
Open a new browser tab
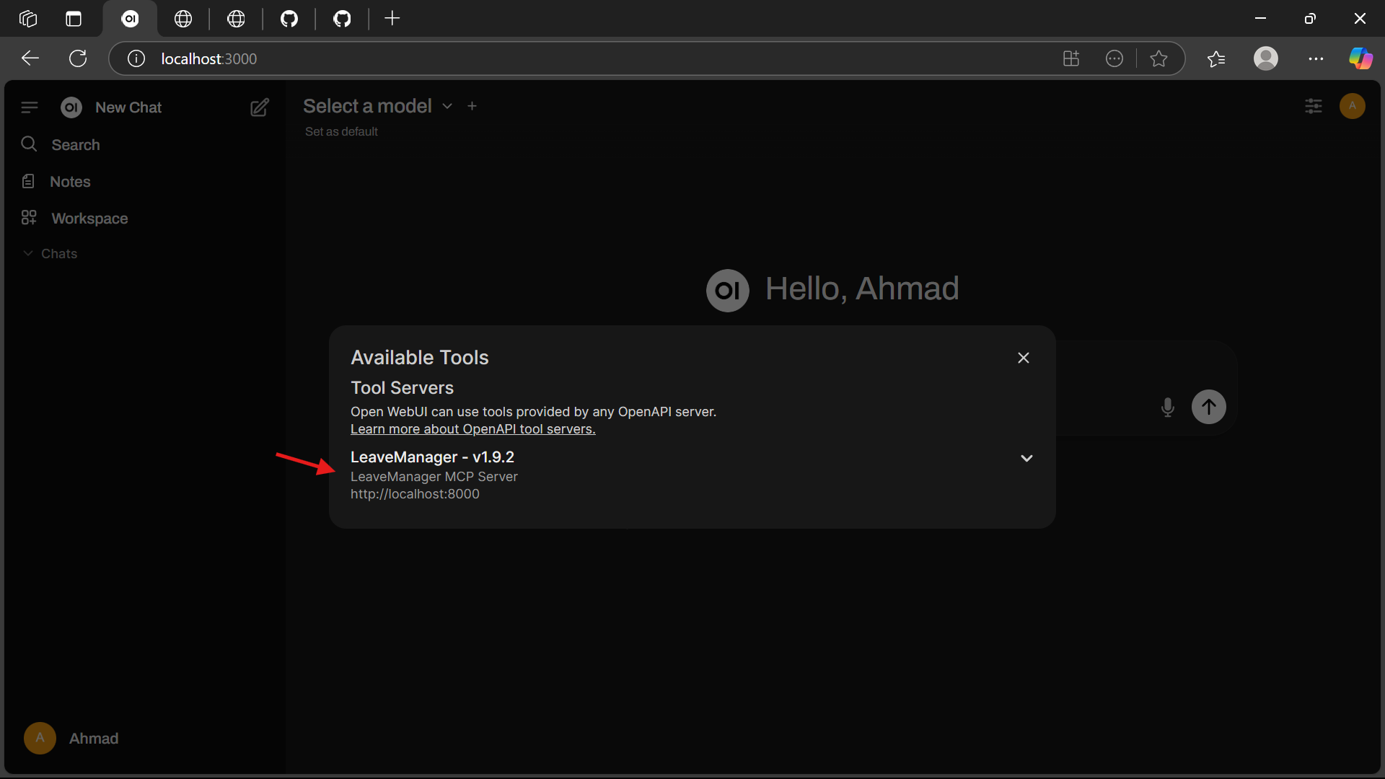click(x=392, y=19)
